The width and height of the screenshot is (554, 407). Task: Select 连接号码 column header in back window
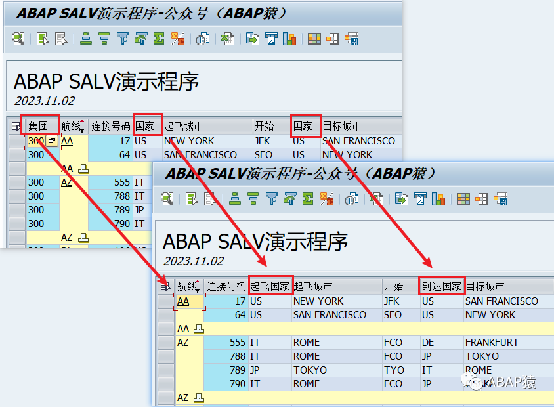(110, 126)
